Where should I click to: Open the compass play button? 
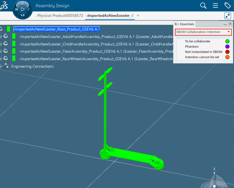tap(22, 9)
